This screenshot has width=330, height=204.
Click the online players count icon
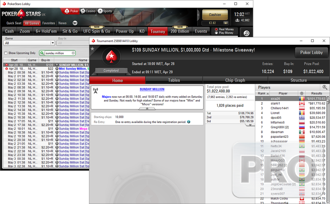coord(237,20)
